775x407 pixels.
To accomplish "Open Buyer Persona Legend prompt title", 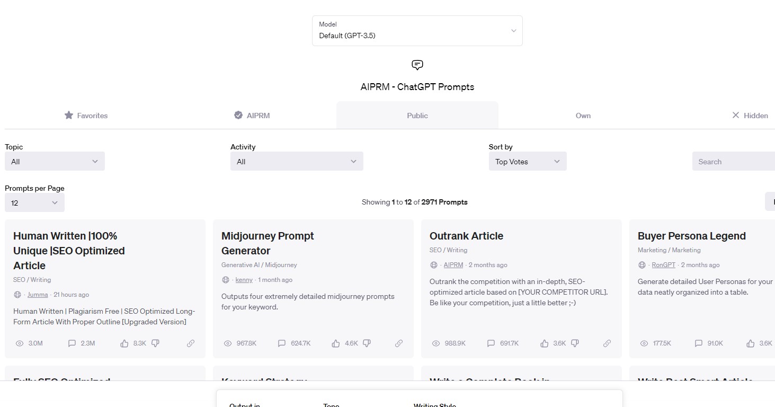I will click(x=691, y=236).
